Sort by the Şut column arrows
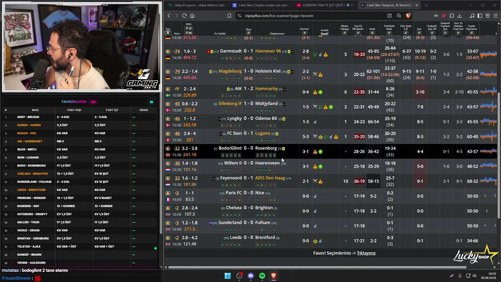 pyautogui.click(x=419, y=33)
